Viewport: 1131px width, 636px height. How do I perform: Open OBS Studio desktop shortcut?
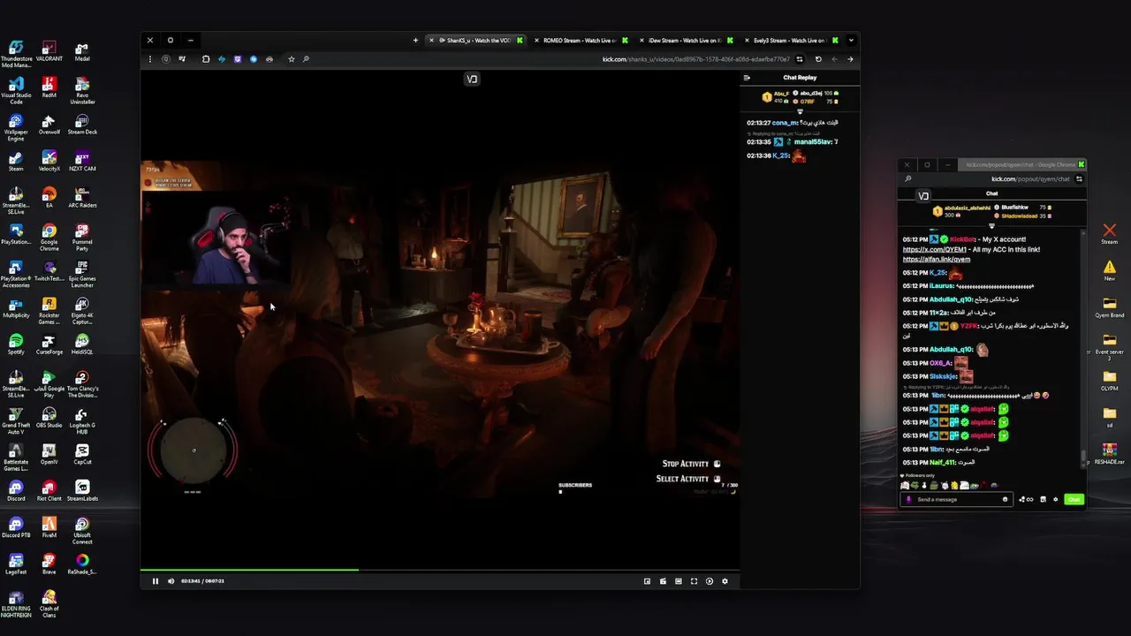click(x=49, y=418)
